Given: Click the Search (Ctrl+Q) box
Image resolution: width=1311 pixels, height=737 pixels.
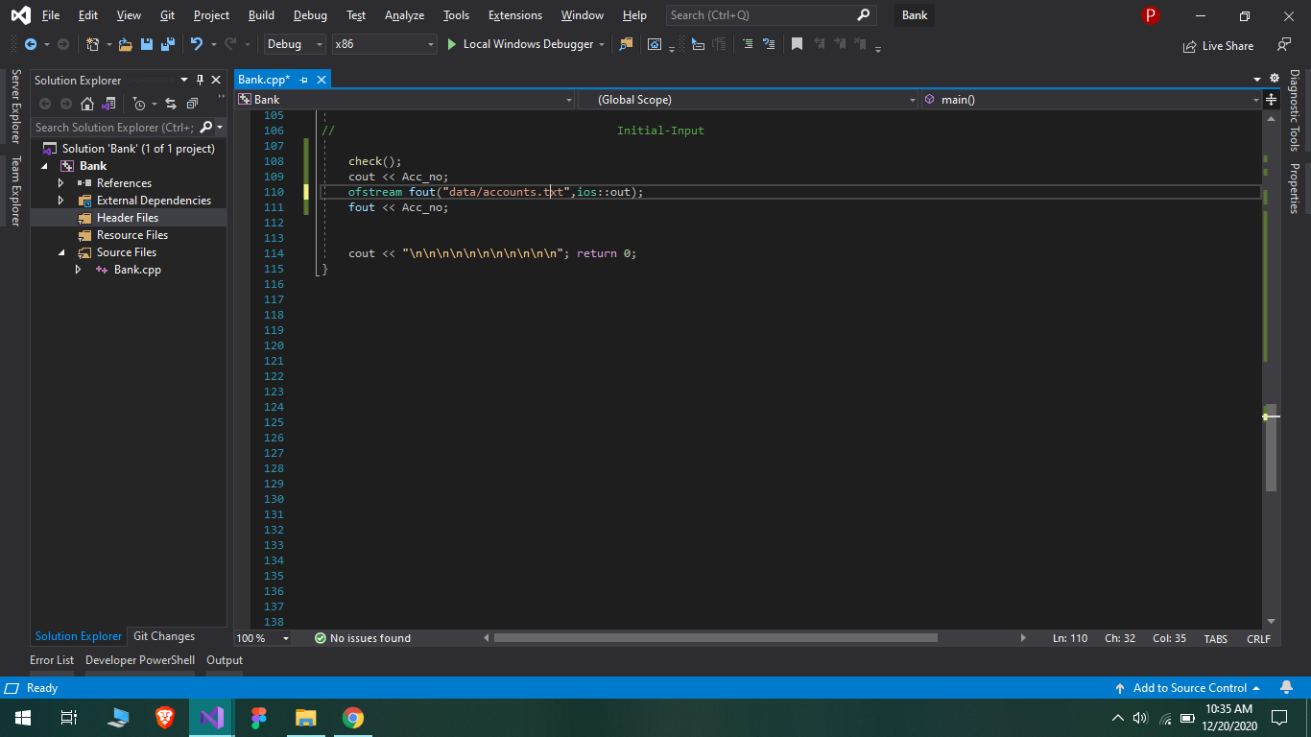Looking at the screenshot, I should (x=771, y=15).
